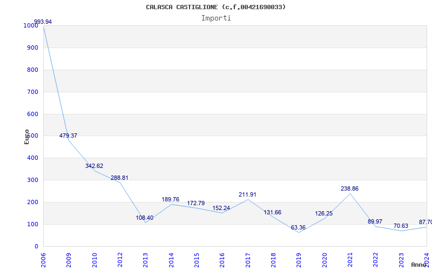
Task: Click the 100 y-axis tick label
Action: 32,224
